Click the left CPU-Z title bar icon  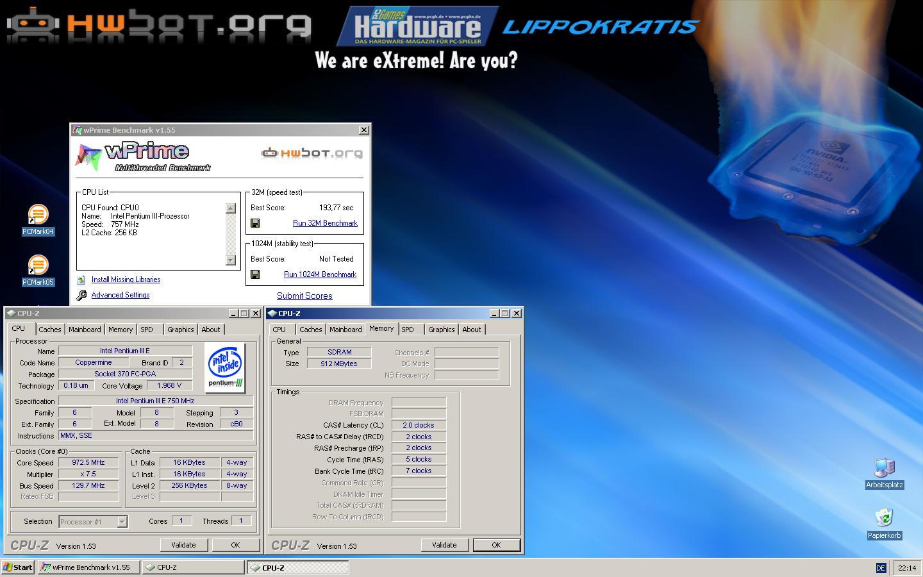12,314
